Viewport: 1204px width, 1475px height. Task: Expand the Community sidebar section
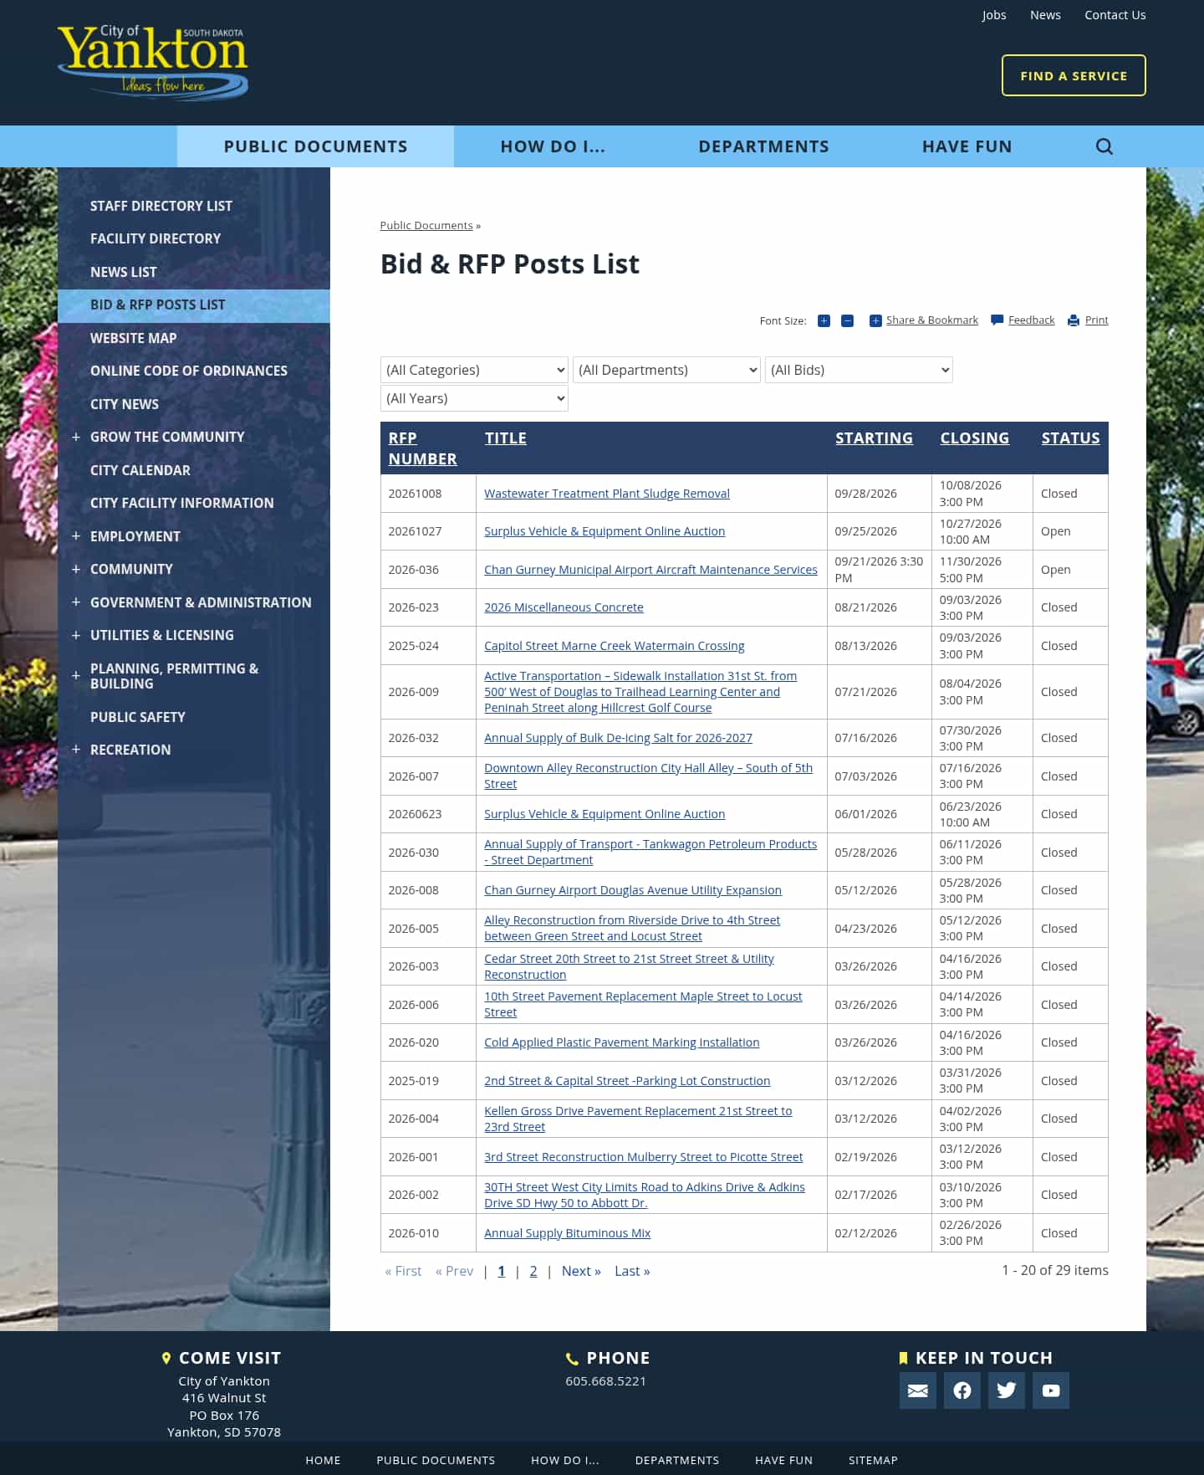tap(76, 569)
